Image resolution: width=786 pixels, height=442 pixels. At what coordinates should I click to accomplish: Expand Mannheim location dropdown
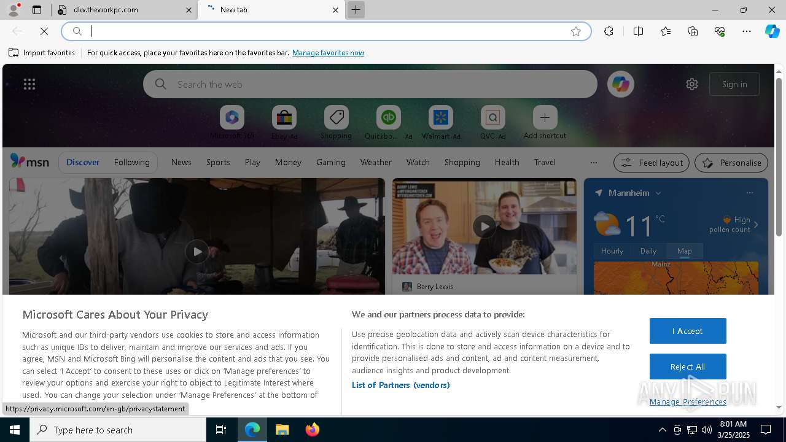point(658,193)
